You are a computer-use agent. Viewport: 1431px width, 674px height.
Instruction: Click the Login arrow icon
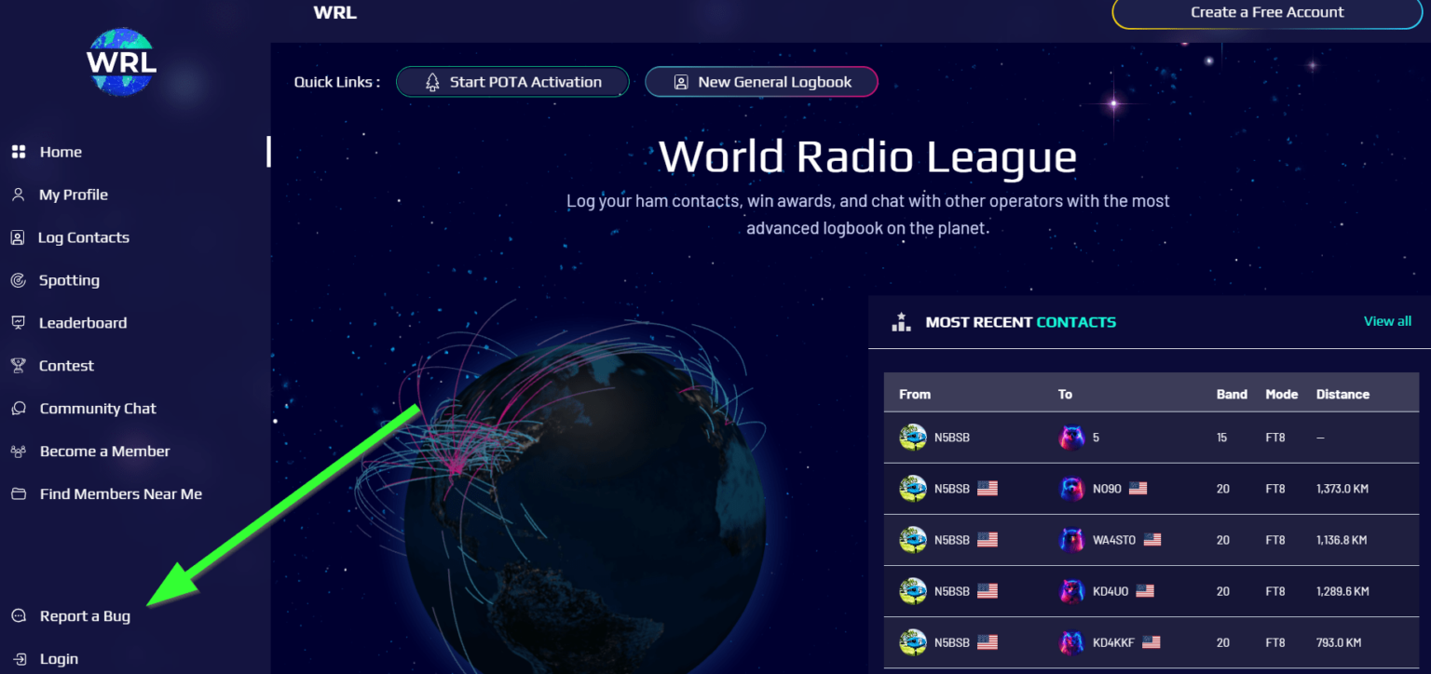pyautogui.click(x=18, y=658)
